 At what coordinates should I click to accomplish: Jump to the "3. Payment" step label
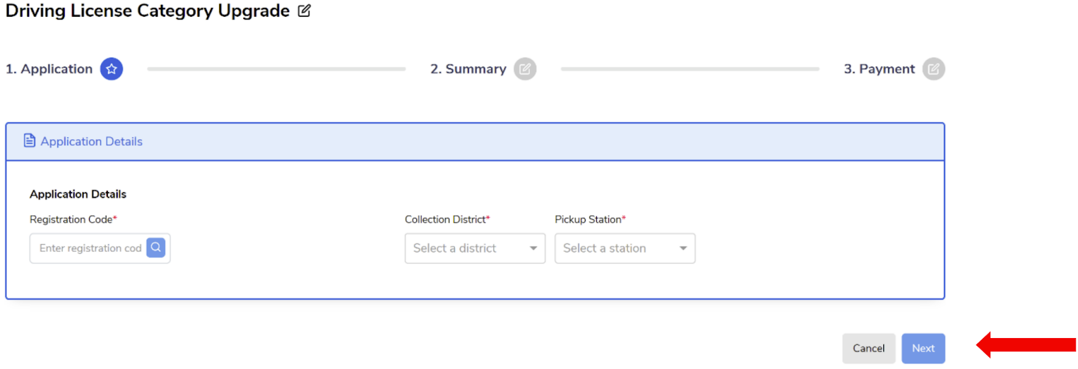pos(879,69)
